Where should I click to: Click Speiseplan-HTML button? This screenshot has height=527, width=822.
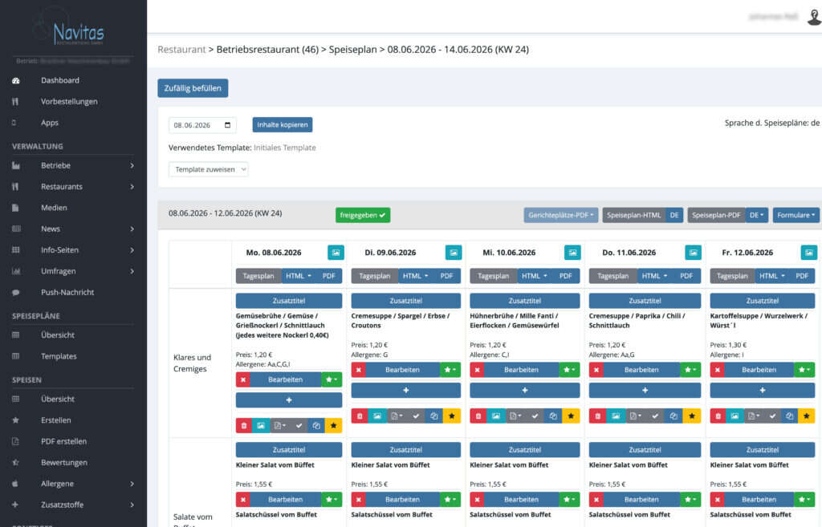point(634,215)
